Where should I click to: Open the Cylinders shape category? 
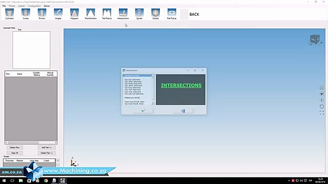pyautogui.click(x=9, y=14)
